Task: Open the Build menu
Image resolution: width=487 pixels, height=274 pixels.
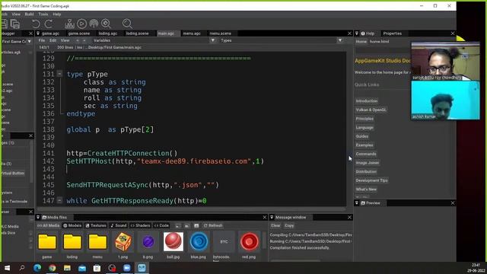Action: point(29,14)
